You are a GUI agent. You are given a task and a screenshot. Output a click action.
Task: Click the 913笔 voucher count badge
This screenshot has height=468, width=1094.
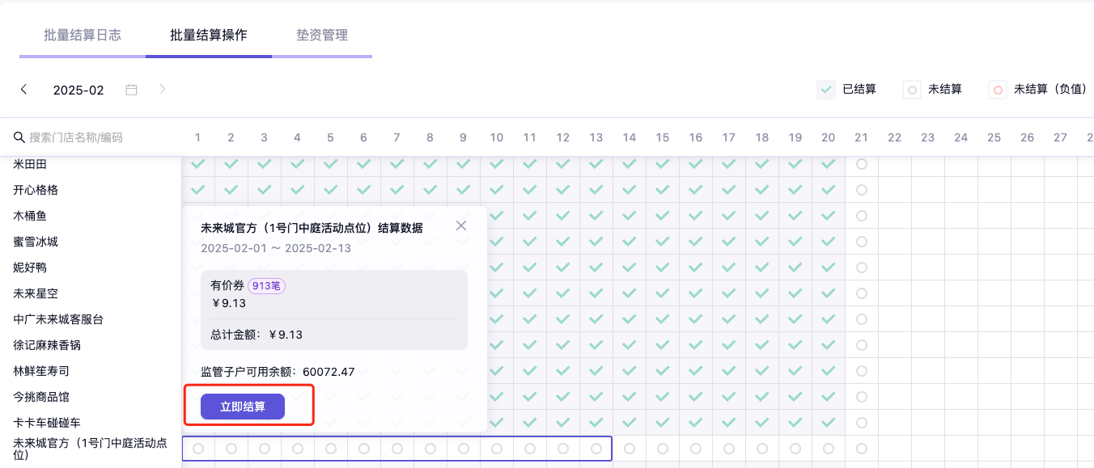point(267,285)
